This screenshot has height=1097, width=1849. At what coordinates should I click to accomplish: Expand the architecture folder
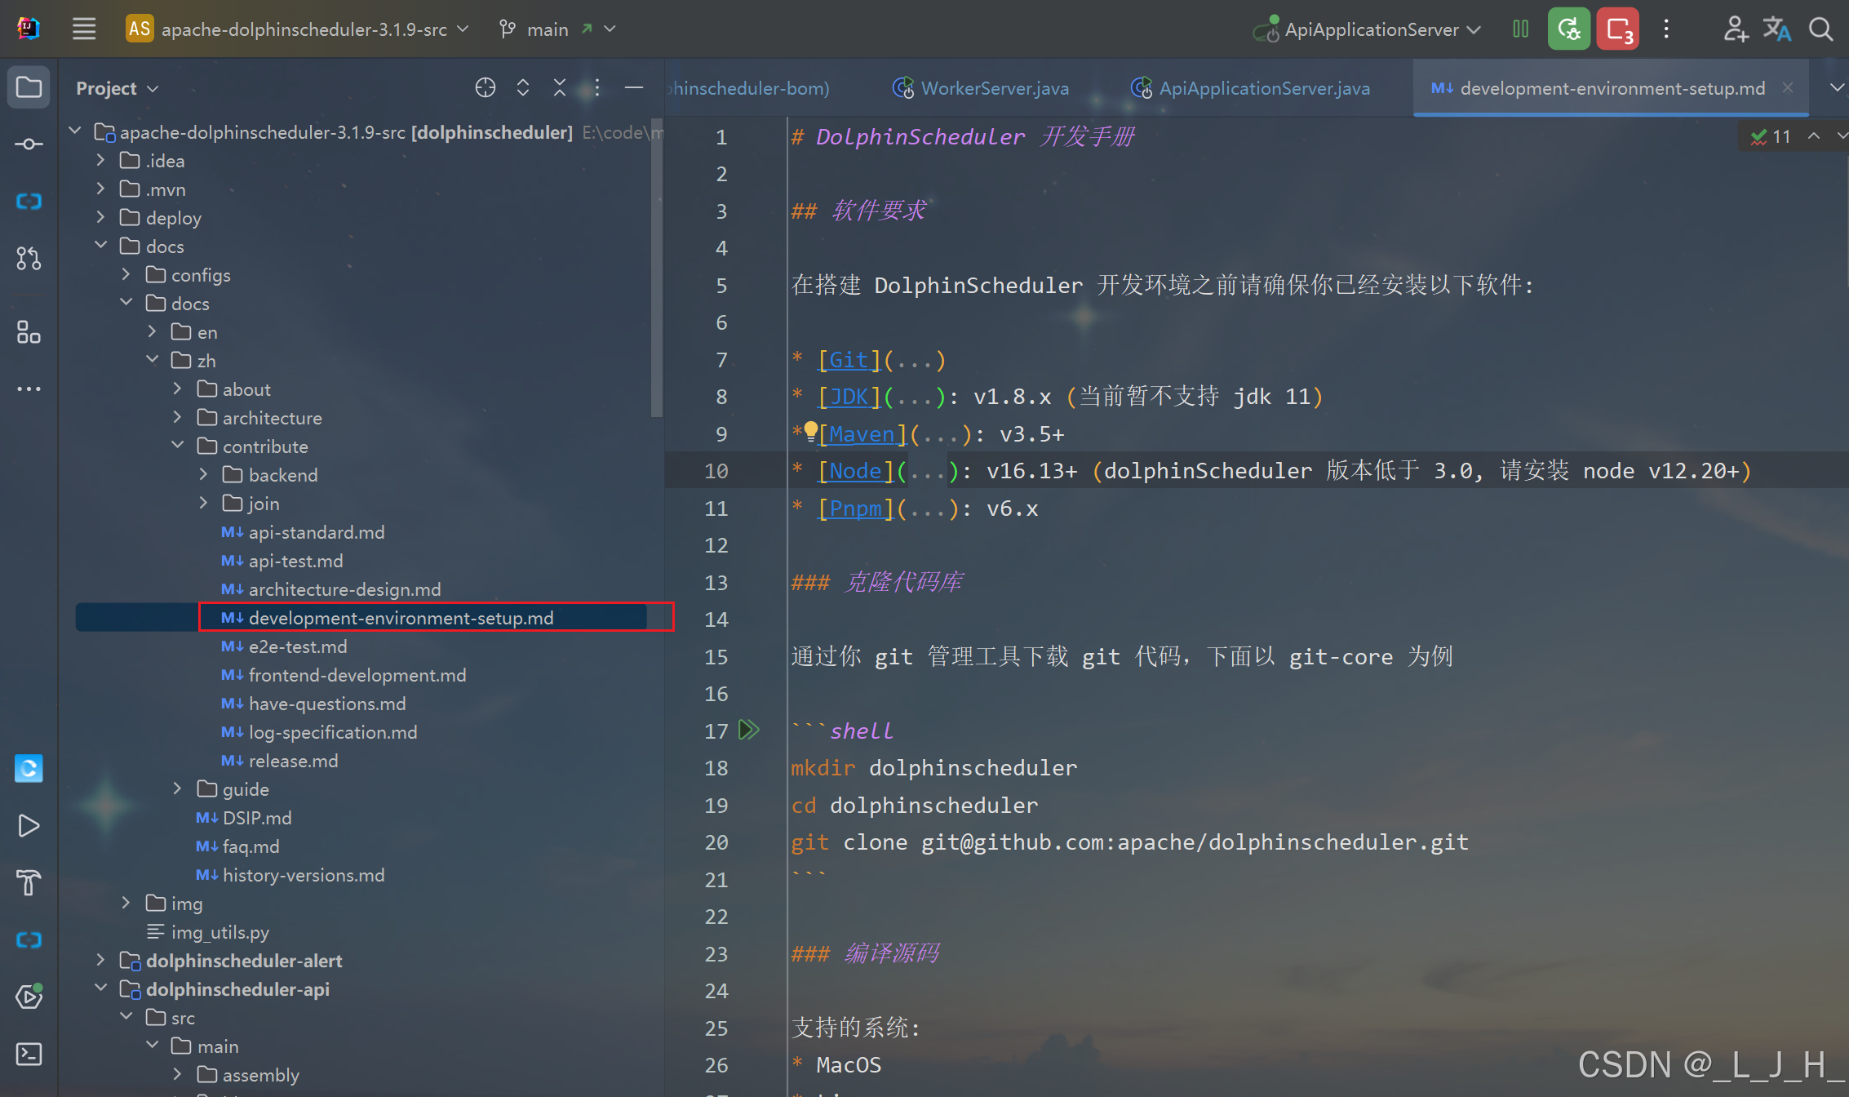point(178,417)
